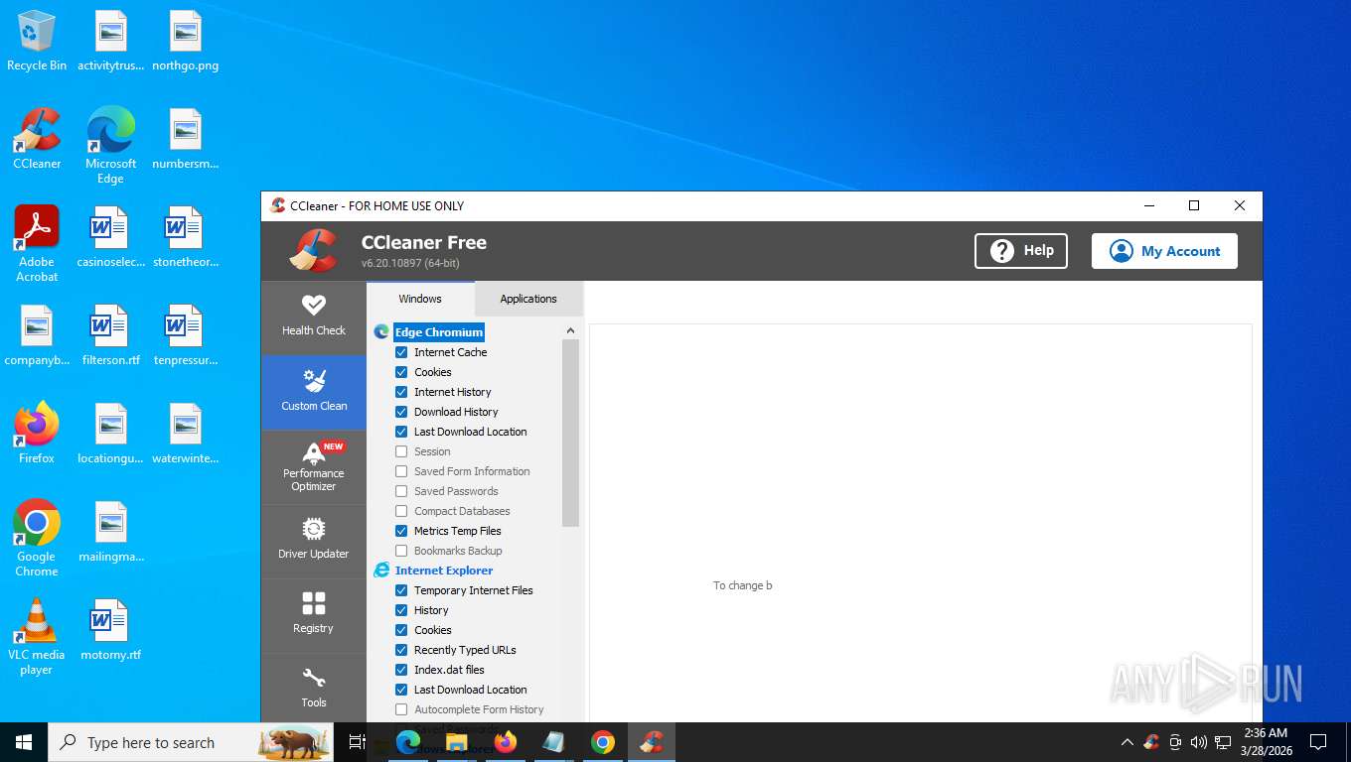Open Edge from the taskbar
The image size is (1351, 762).
tap(408, 742)
